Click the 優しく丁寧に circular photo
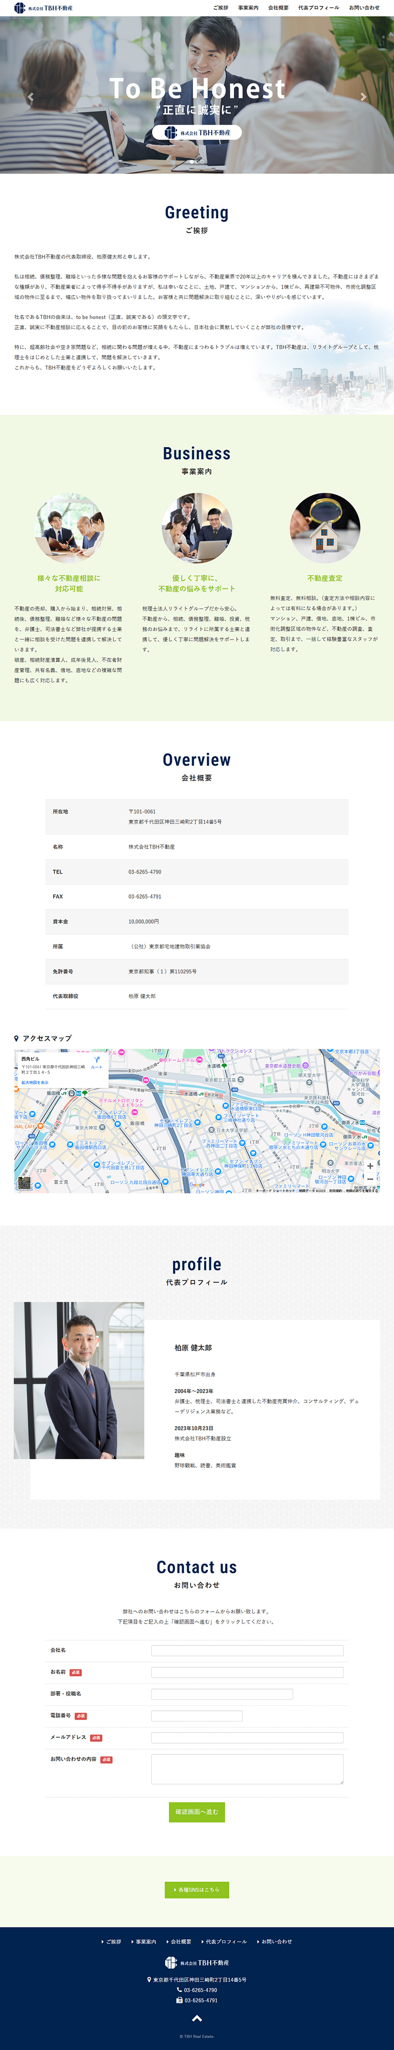The height and width of the screenshot is (2050, 394). click(197, 527)
